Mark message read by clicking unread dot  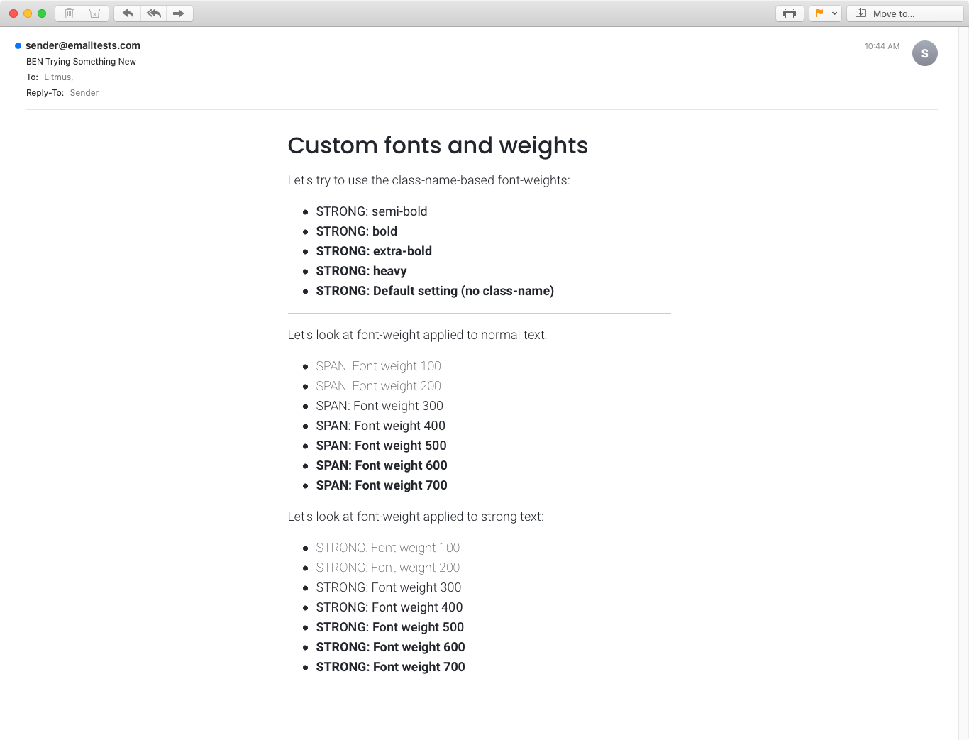click(16, 45)
